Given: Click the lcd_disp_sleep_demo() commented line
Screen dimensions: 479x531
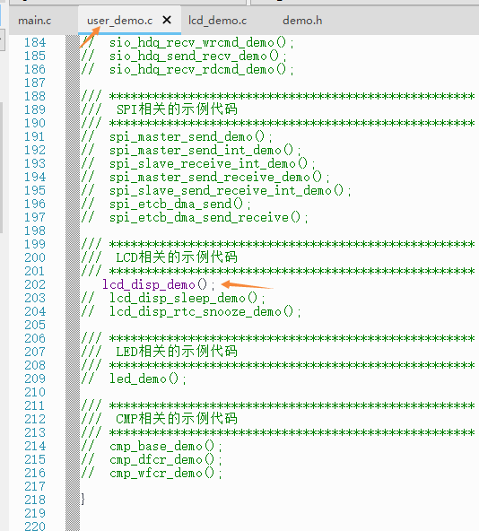Looking at the screenshot, I should click(x=173, y=298).
